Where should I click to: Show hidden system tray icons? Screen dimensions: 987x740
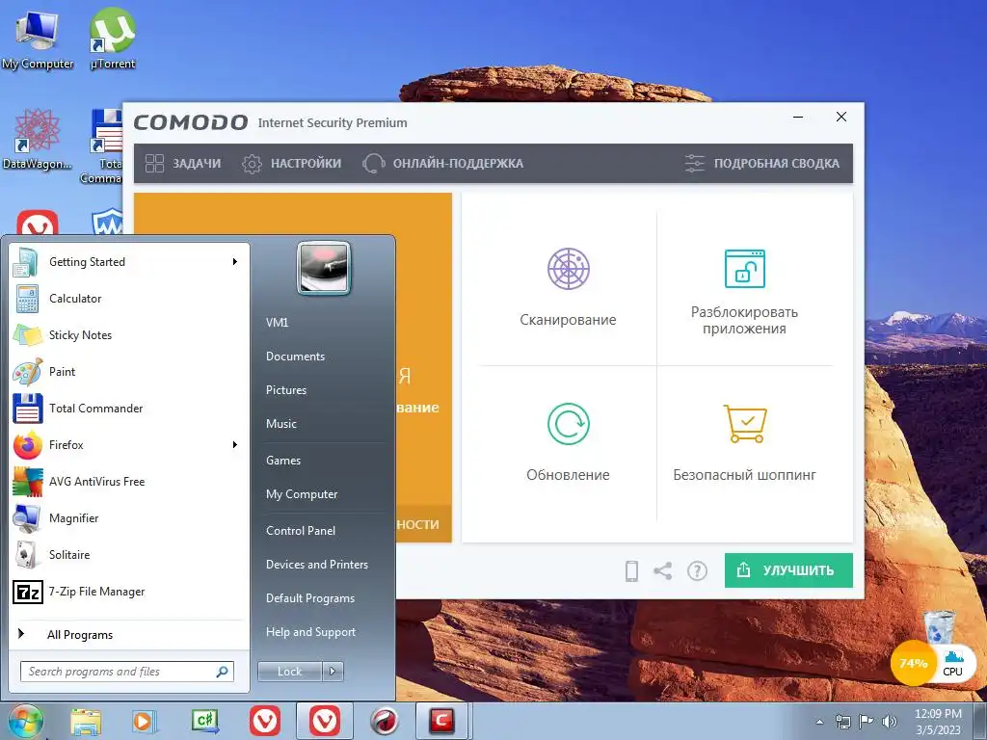pyautogui.click(x=819, y=722)
